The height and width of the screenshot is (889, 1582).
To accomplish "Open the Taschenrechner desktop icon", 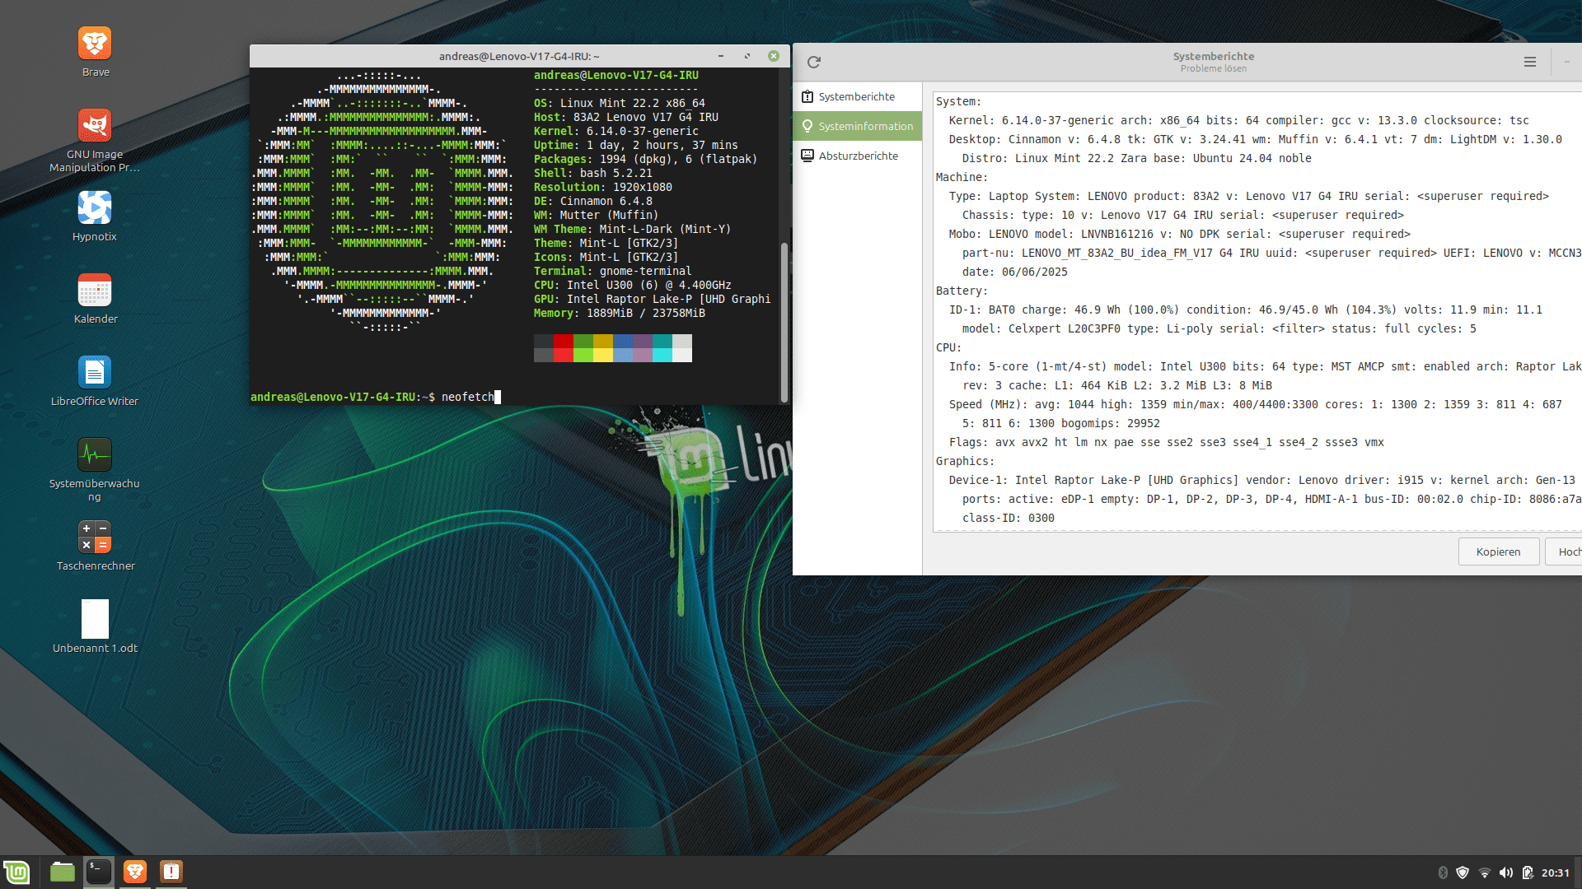I will (95, 538).
